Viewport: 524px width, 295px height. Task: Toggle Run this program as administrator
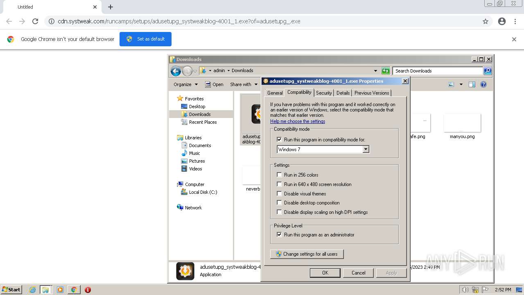pos(280,235)
